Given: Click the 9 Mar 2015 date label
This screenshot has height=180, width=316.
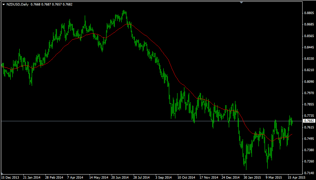Looking at the screenshot, I should tap(274, 178).
